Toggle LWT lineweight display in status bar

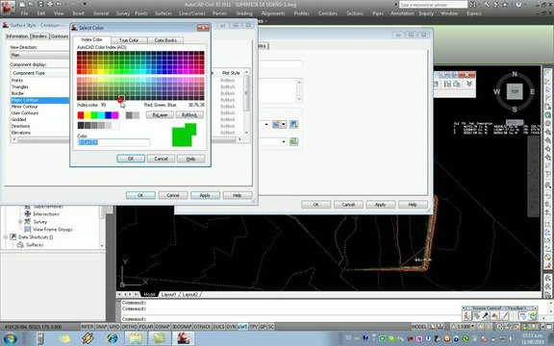(242, 327)
